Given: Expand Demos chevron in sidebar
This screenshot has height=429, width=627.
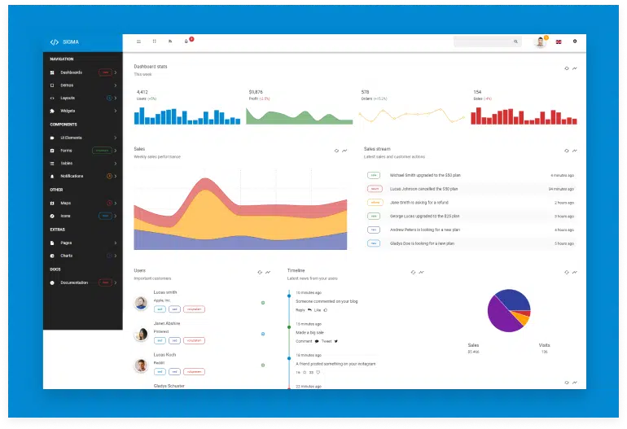Looking at the screenshot, I should coord(116,85).
